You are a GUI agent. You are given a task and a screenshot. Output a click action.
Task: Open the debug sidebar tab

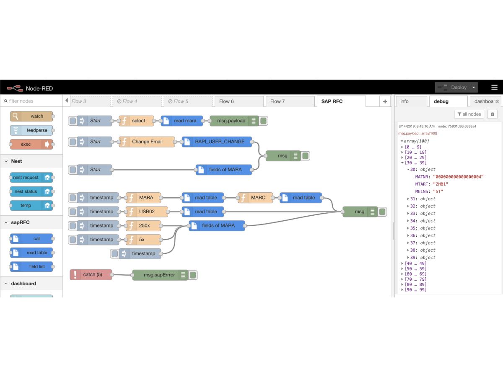[448, 101]
